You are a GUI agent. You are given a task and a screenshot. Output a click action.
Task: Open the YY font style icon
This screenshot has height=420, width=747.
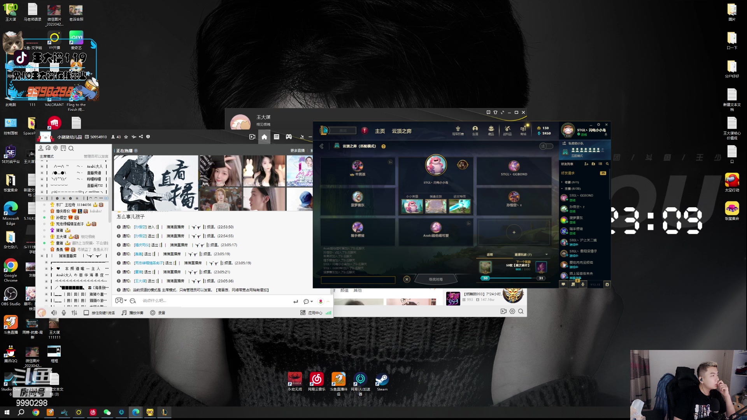[133, 301]
